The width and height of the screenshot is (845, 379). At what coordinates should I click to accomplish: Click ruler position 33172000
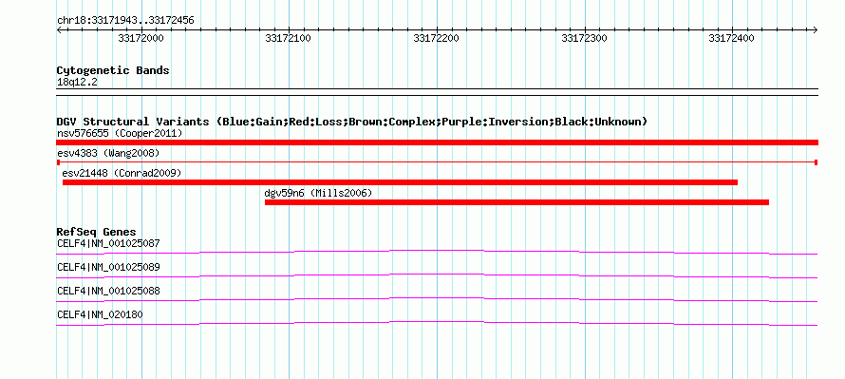click(141, 39)
